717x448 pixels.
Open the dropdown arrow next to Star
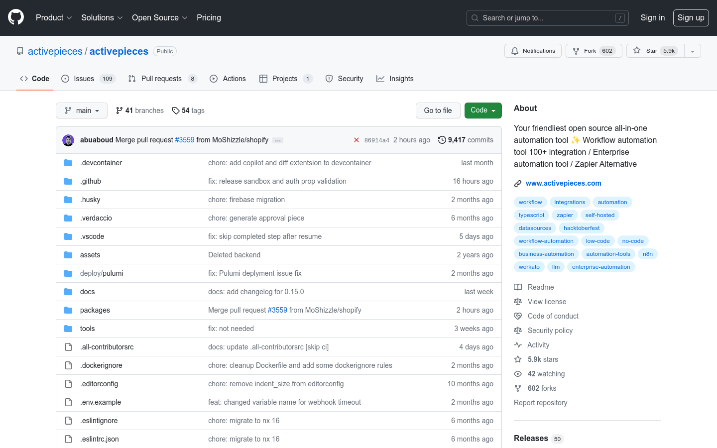[693, 51]
